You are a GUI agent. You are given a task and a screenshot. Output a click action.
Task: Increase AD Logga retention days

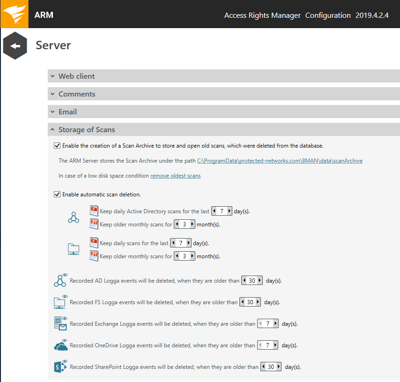(x=259, y=280)
